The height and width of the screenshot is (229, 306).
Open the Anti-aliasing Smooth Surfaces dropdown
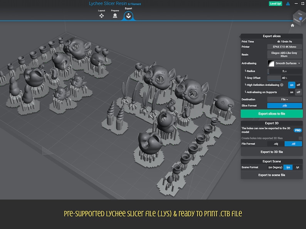(284, 63)
